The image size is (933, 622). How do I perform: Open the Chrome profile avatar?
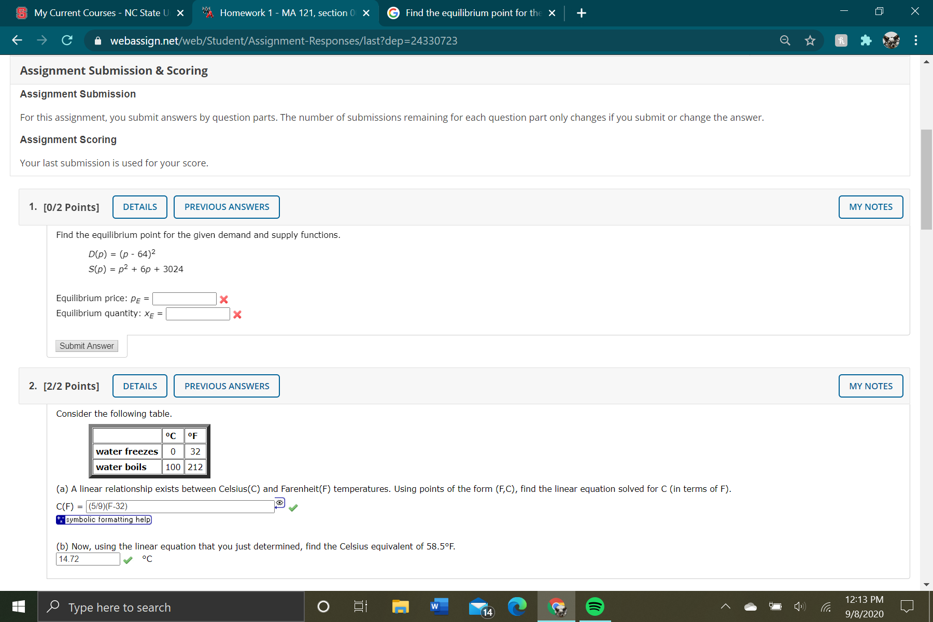[892, 40]
